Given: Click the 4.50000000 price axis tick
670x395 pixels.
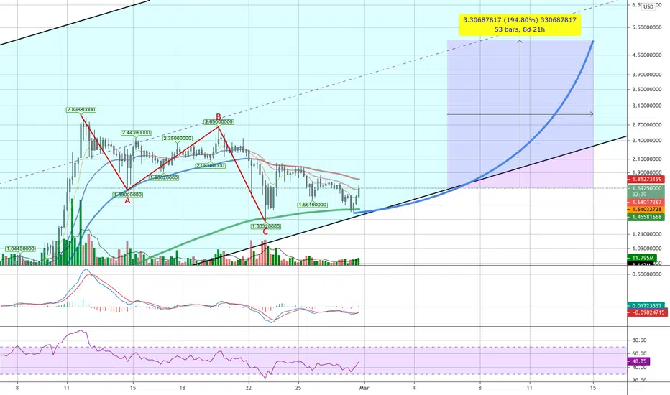Looking at the screenshot, I should coord(647,55).
